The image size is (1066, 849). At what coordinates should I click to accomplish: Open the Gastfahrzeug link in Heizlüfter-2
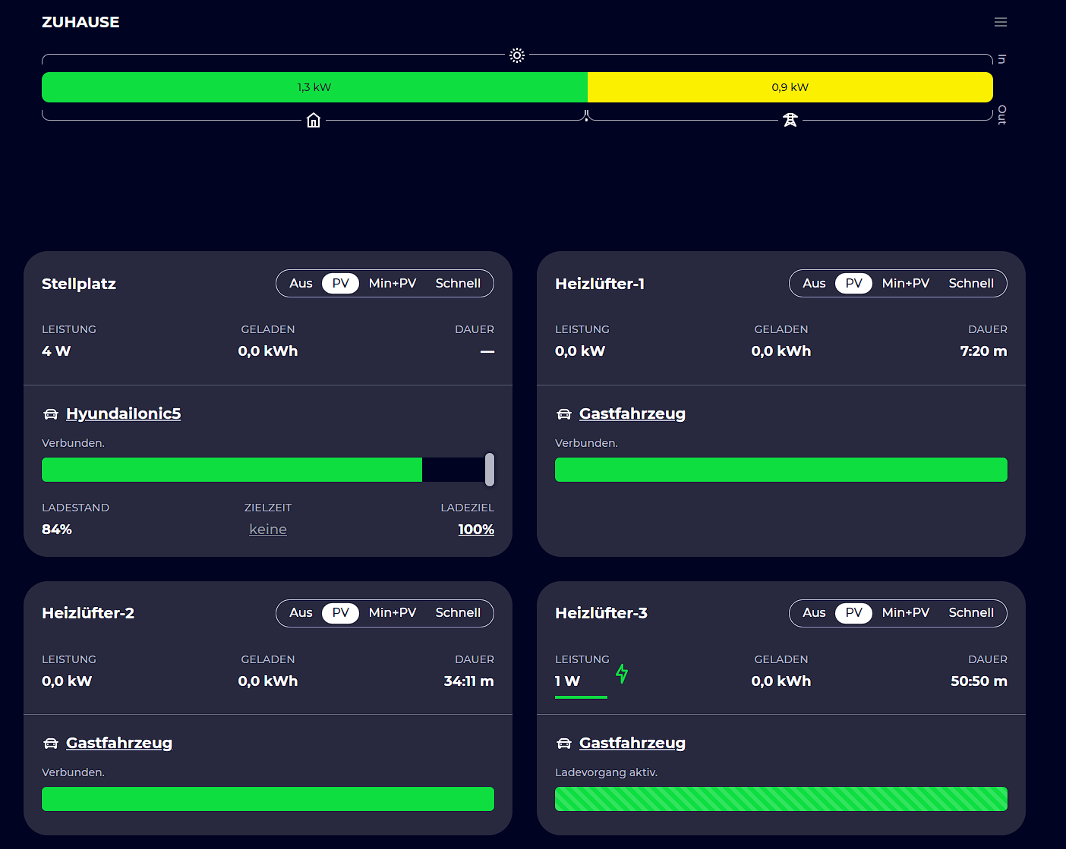click(x=119, y=743)
